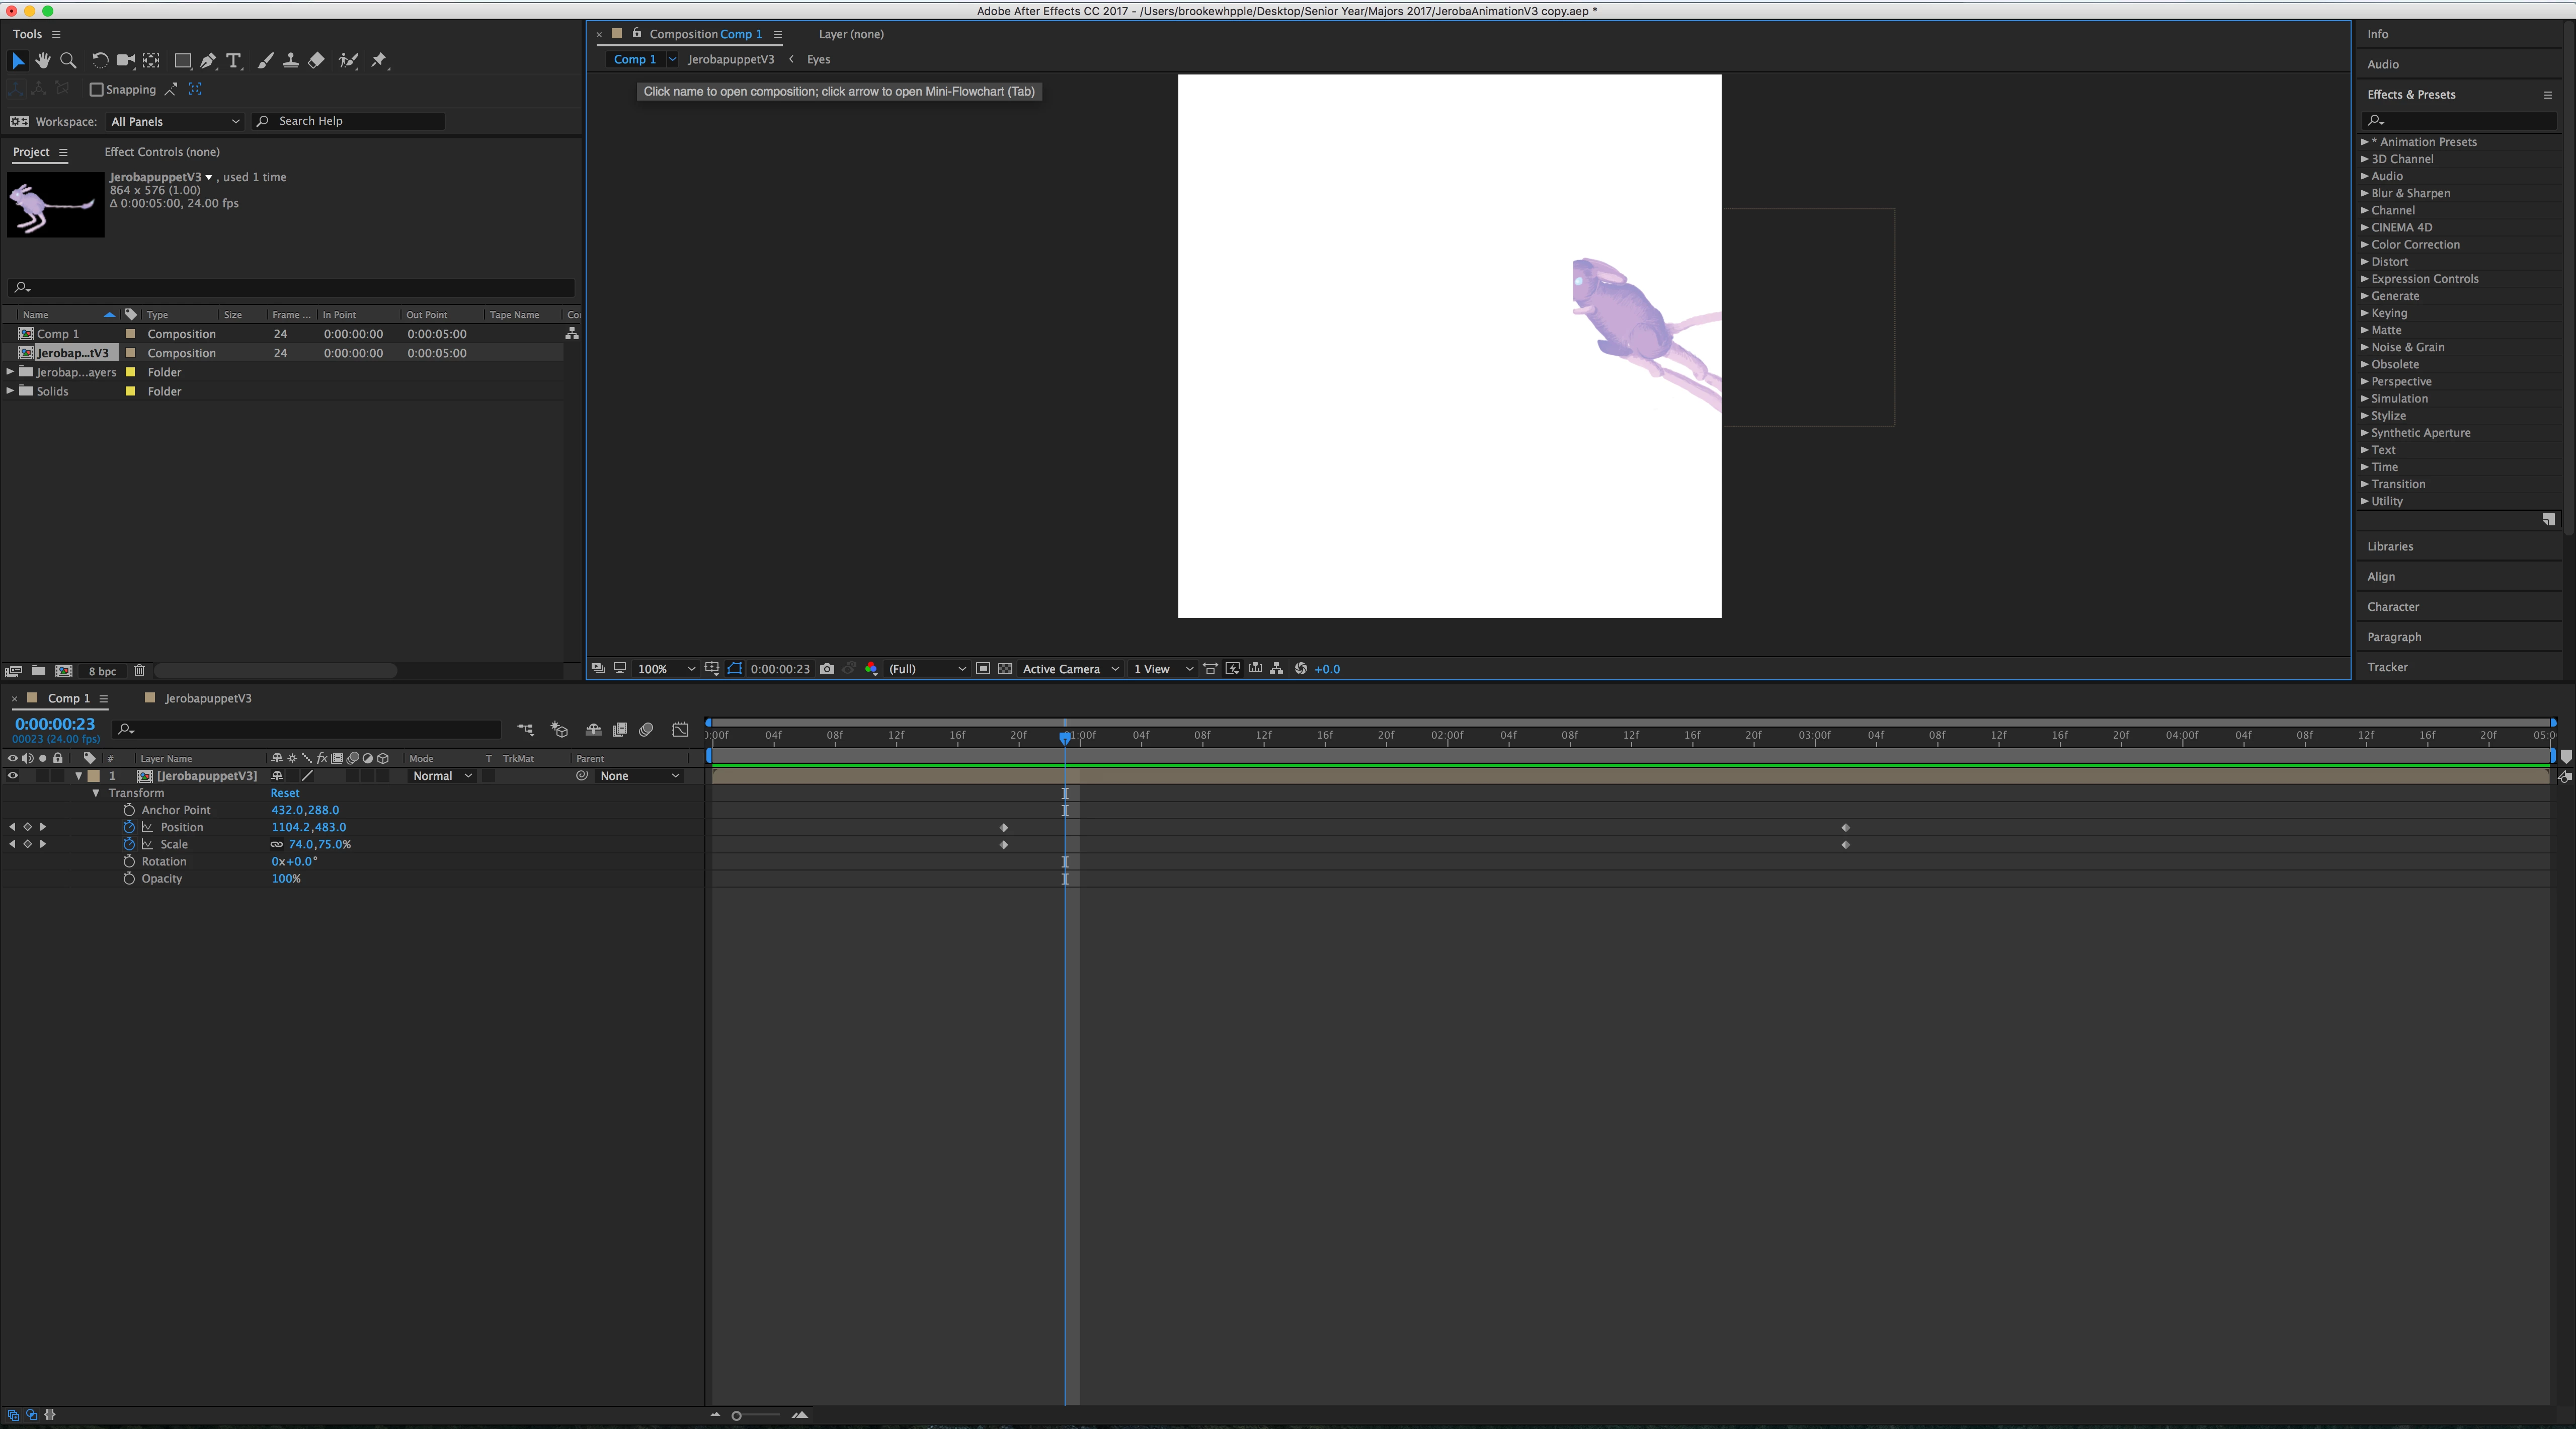Click the Reset link for Transform
The height and width of the screenshot is (1429, 2576).
coord(285,793)
